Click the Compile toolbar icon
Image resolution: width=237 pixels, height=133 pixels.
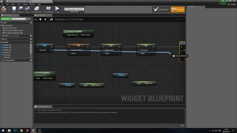(x=4, y=9)
